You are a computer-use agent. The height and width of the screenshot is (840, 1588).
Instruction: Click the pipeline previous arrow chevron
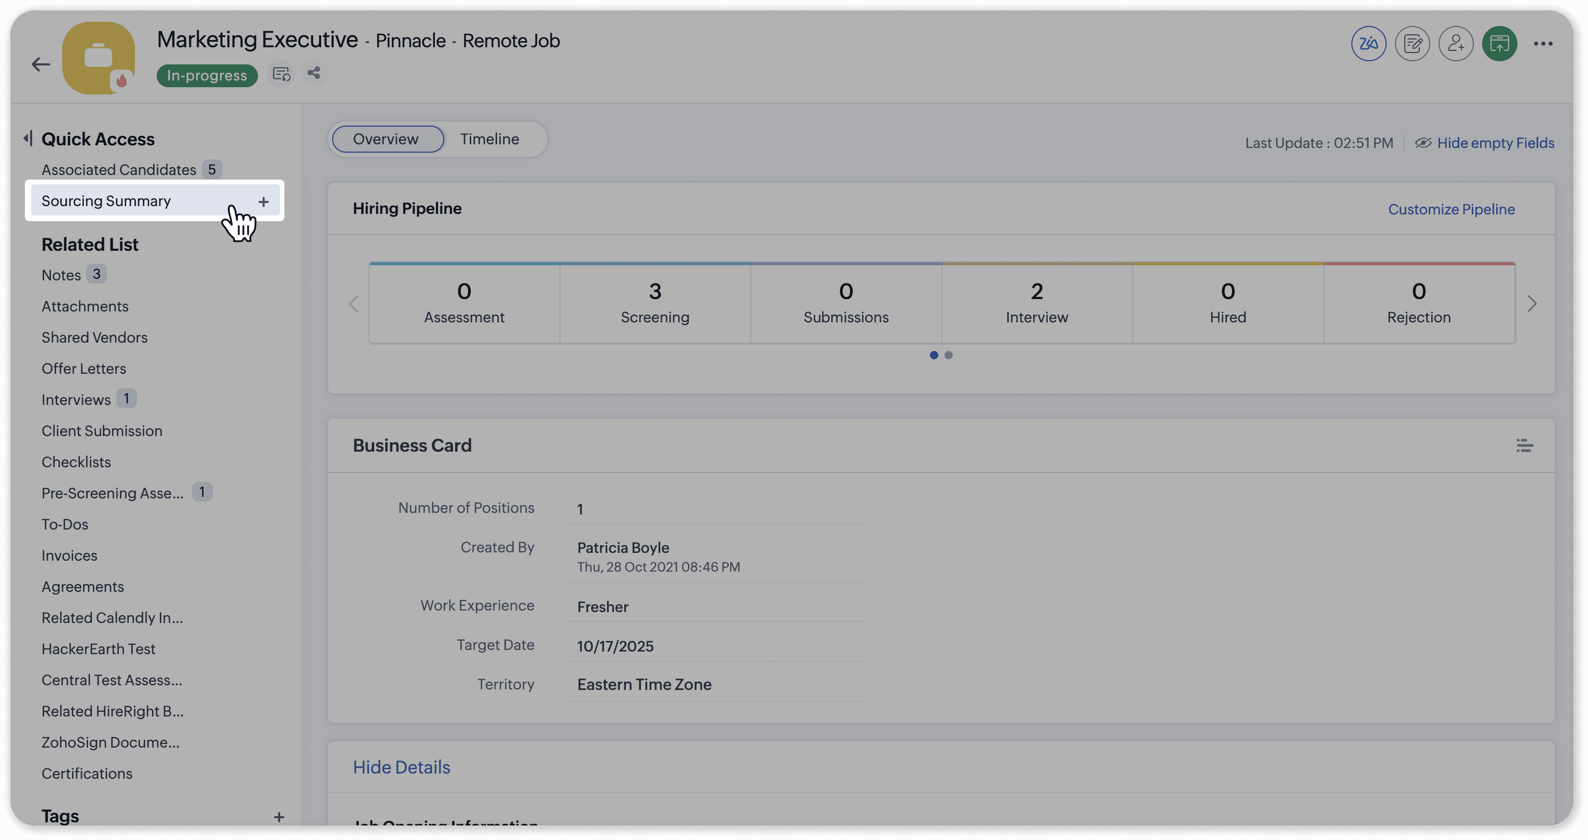353,303
